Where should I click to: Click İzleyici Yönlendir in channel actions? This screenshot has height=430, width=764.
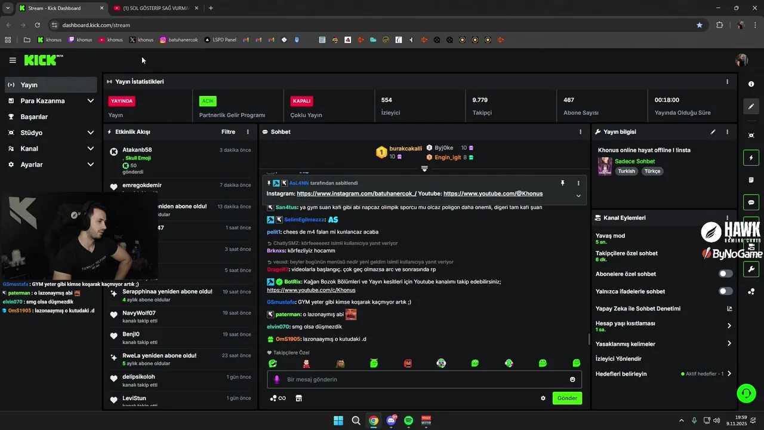point(618,359)
